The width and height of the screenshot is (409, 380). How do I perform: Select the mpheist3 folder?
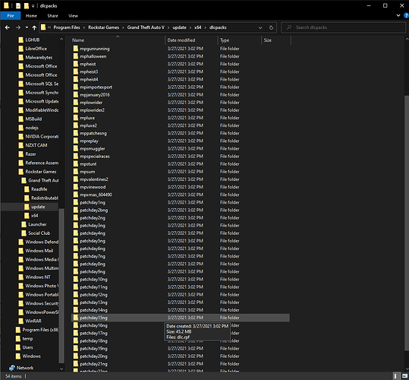coord(89,72)
